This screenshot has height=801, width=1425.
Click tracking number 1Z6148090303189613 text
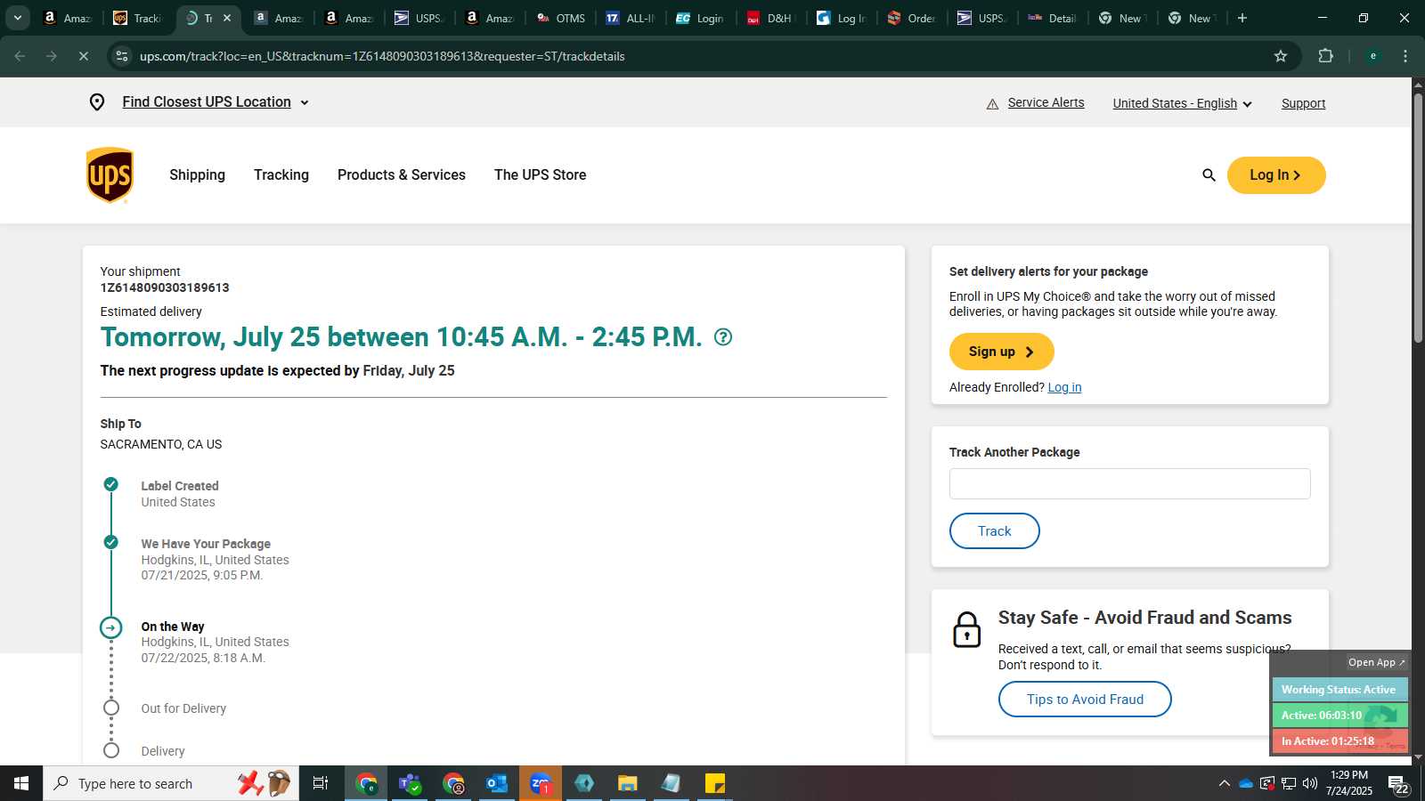[x=164, y=287]
